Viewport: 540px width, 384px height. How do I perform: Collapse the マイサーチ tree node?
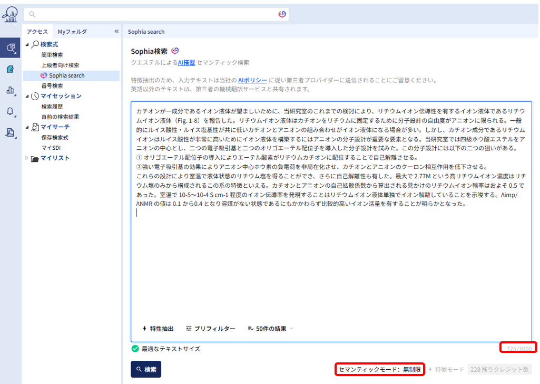click(x=27, y=127)
